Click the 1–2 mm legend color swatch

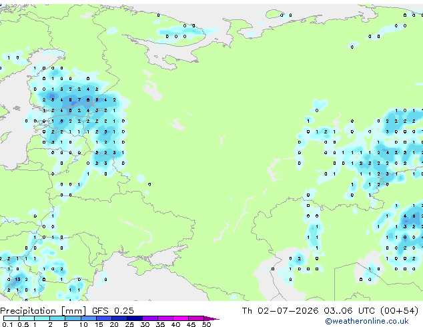click(x=42, y=318)
